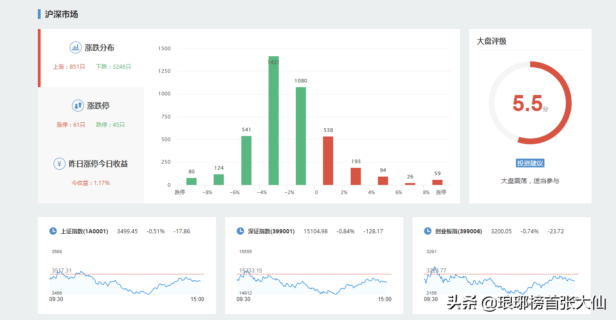The width and height of the screenshot is (616, 320).
Task: Click the 上证指数 intraday line chart
Action: coord(126,281)
